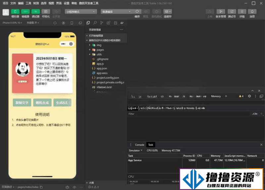Open the 详情 details panel
The height and width of the screenshot is (190, 265).
pos(242,12)
